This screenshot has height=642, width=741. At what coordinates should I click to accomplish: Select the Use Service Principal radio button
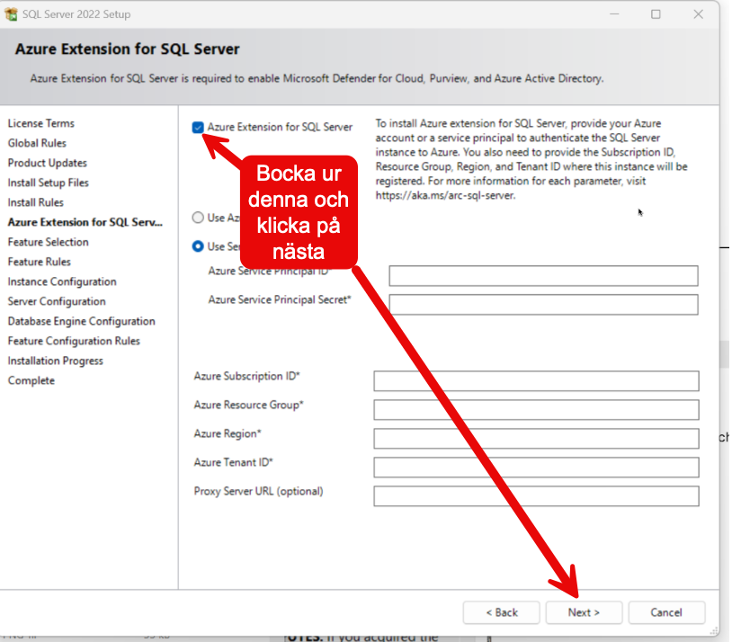tap(198, 246)
